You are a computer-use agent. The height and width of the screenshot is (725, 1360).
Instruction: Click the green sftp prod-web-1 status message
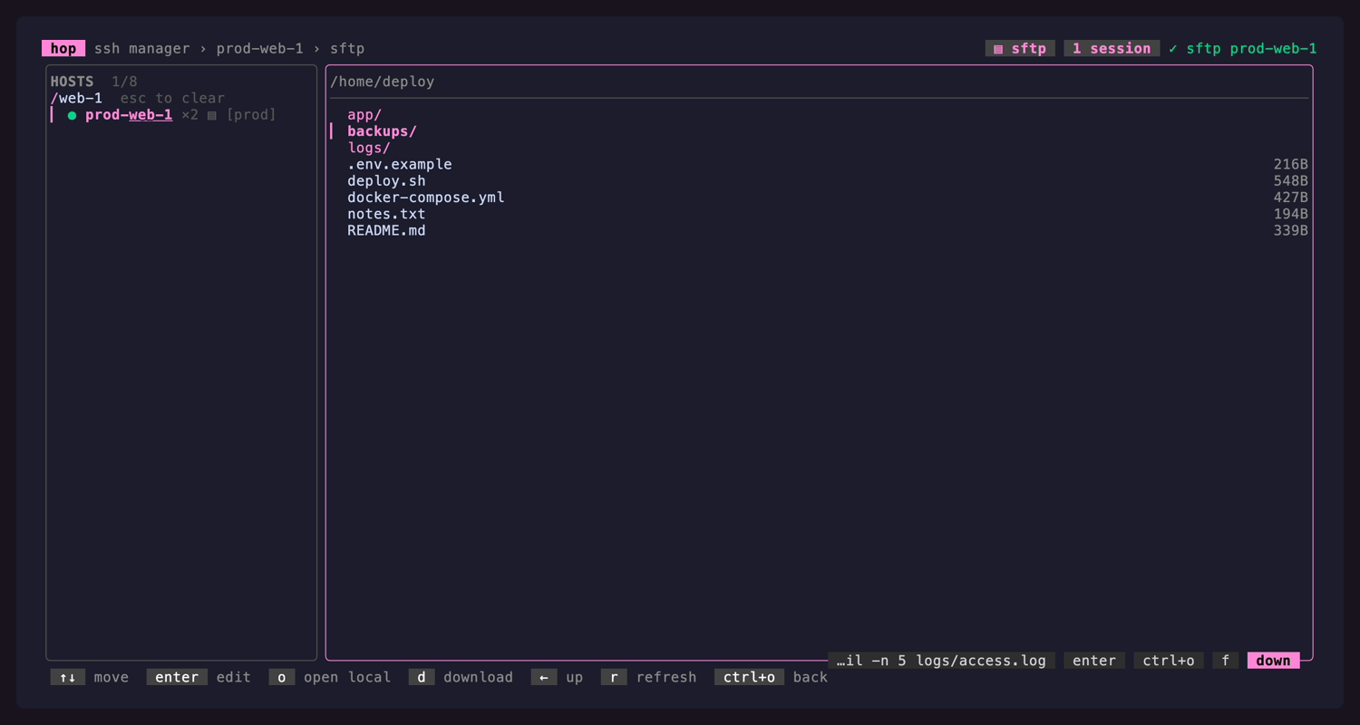point(1243,48)
